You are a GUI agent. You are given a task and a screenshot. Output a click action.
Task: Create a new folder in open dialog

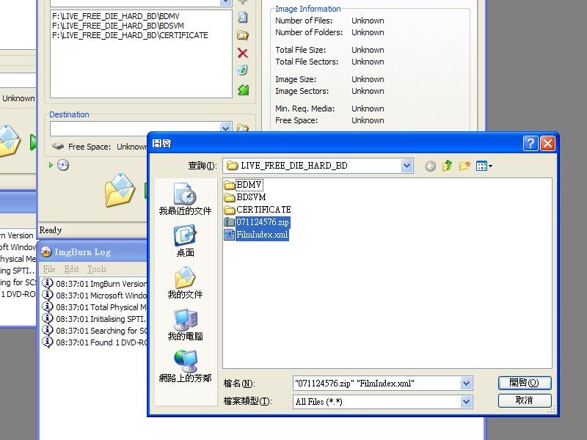point(464,166)
